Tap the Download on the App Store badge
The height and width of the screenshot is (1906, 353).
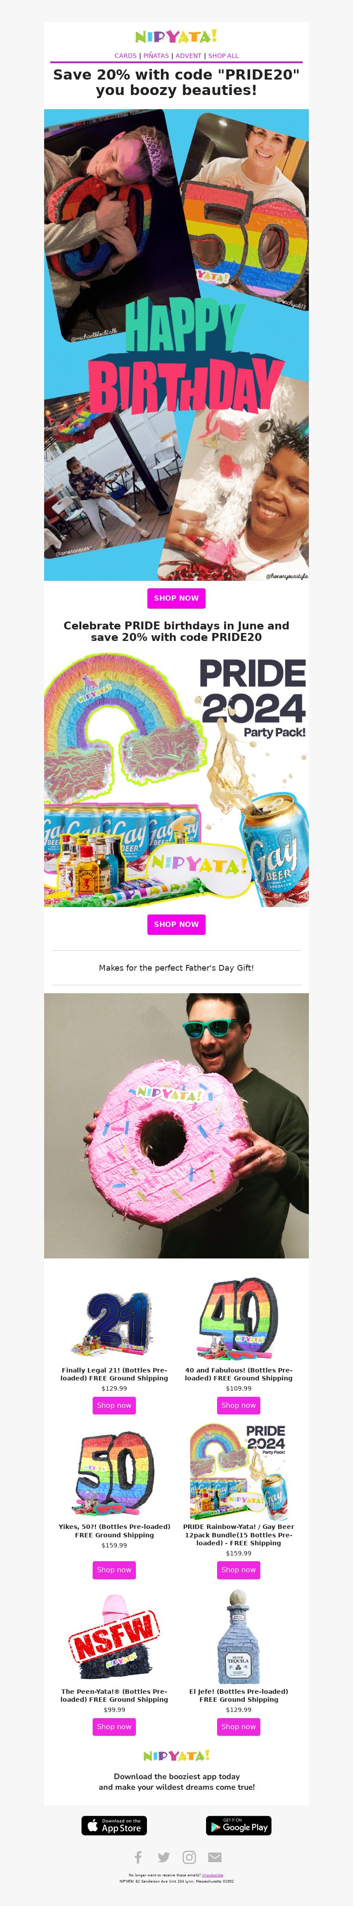(x=114, y=1826)
